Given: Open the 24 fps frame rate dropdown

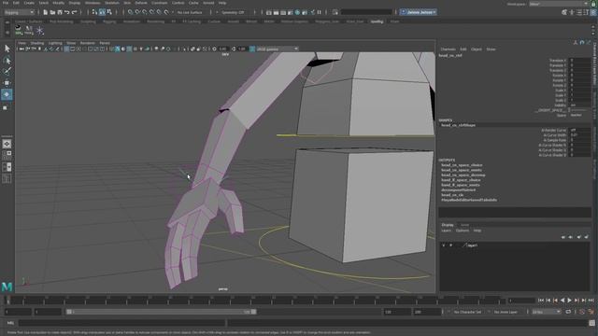Looking at the screenshot, I should pyautogui.click(x=546, y=312).
